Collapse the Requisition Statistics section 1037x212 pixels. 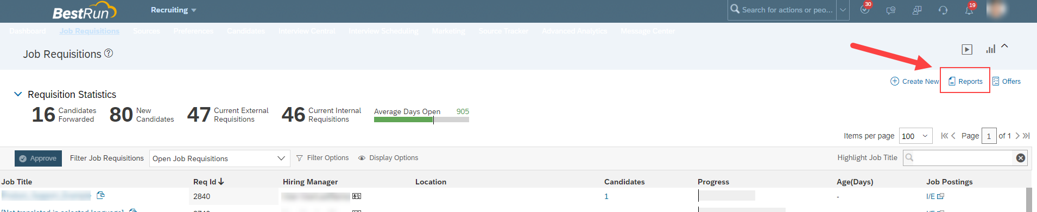pos(18,94)
